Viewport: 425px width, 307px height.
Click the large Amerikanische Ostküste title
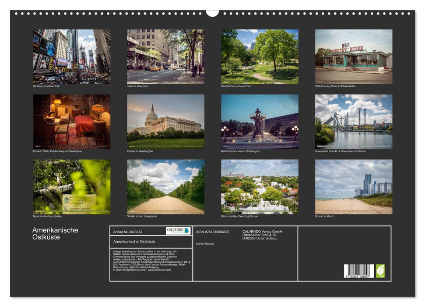(55, 234)
